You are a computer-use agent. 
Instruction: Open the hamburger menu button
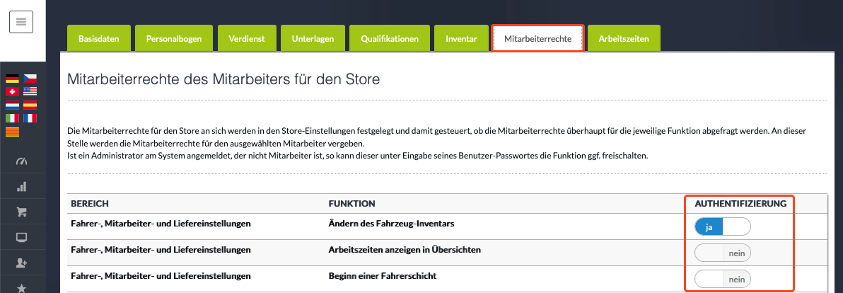[21, 21]
